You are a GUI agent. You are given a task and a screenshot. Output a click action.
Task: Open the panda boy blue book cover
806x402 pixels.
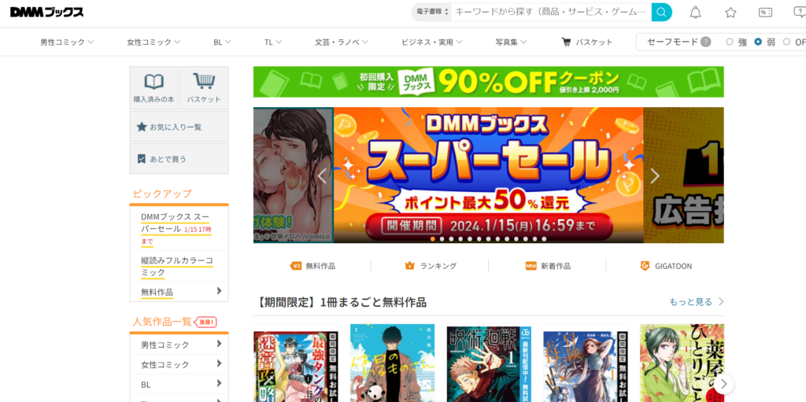(x=392, y=363)
